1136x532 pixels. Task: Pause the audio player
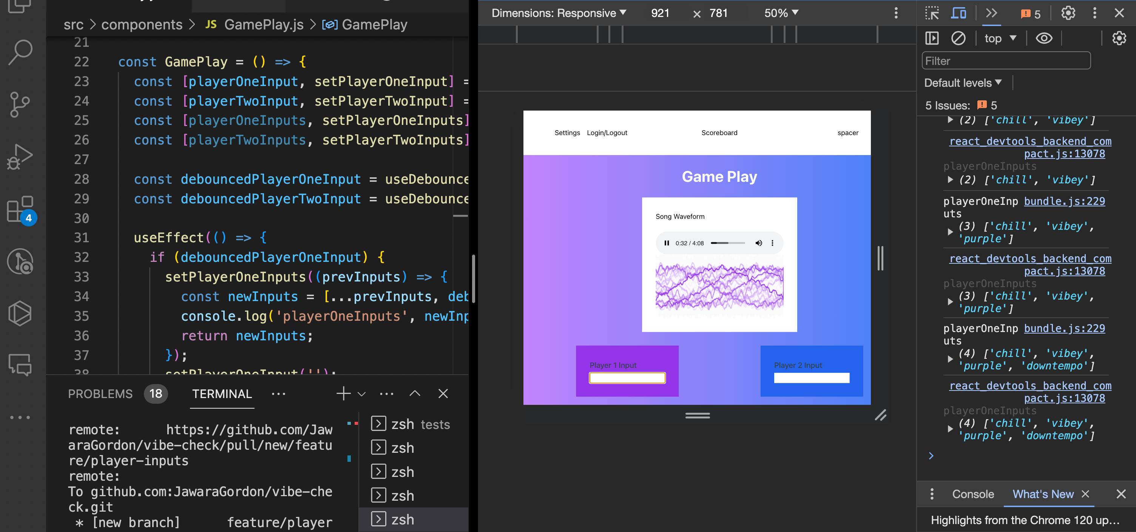[x=666, y=243]
